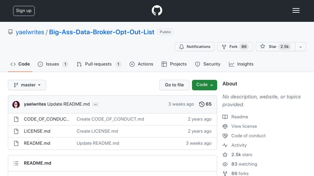314x176 pixels.
Task: Fork the repository using the Fork button
Action: click(x=235, y=47)
